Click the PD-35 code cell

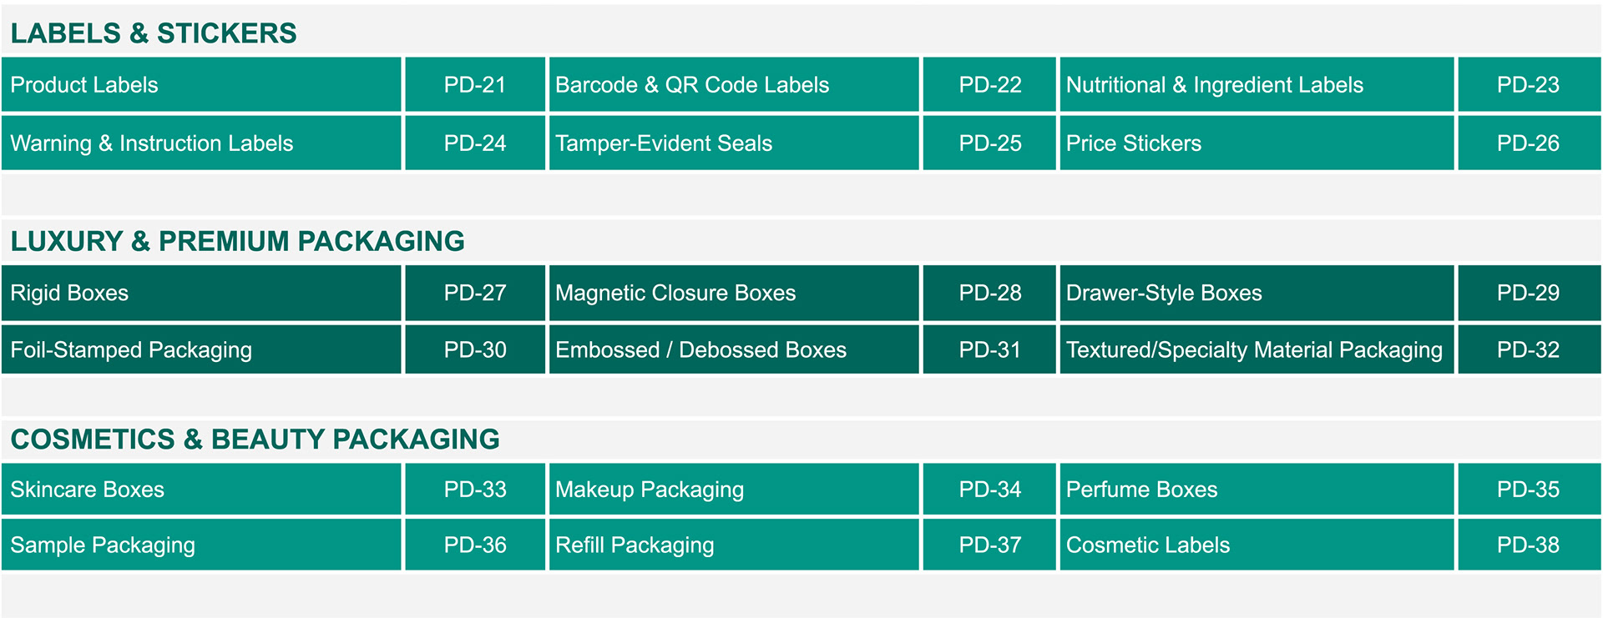click(x=1528, y=490)
